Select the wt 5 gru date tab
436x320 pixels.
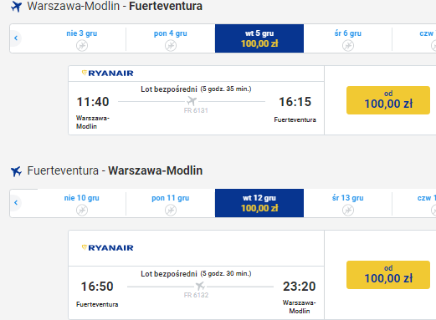(259, 38)
